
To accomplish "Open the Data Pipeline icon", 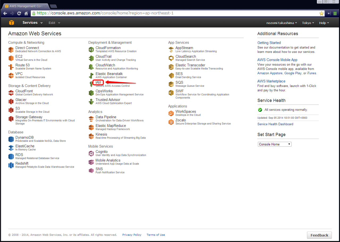I will tap(91, 119).
